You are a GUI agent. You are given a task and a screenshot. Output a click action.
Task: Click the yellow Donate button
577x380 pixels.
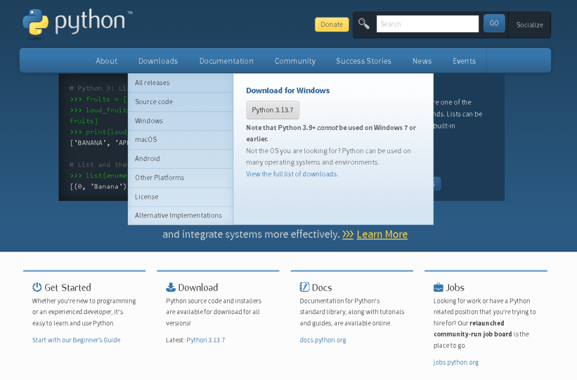331,24
